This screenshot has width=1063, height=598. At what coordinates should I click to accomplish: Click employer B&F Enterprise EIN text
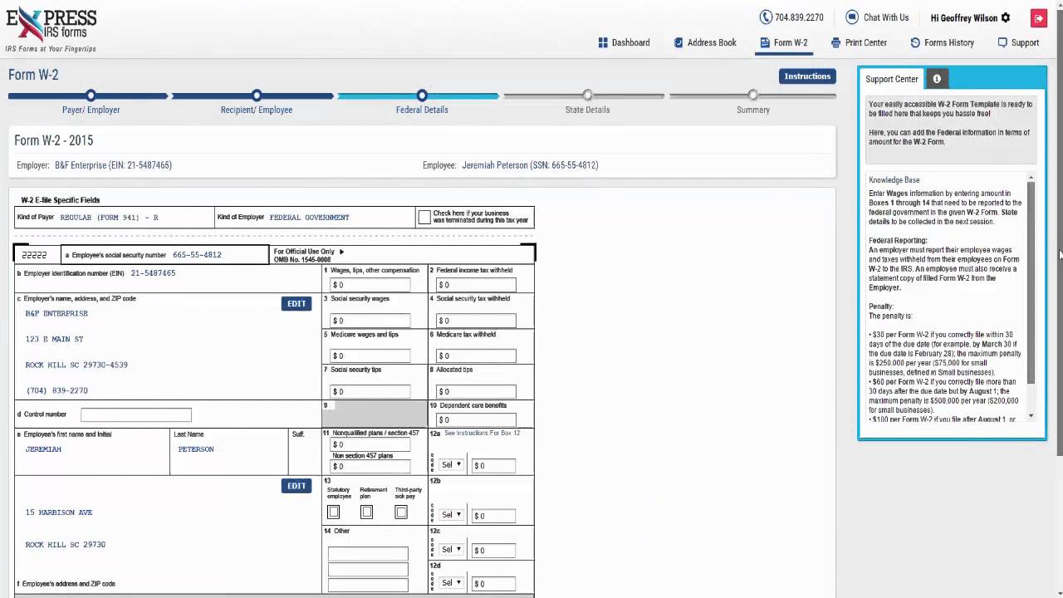click(113, 165)
